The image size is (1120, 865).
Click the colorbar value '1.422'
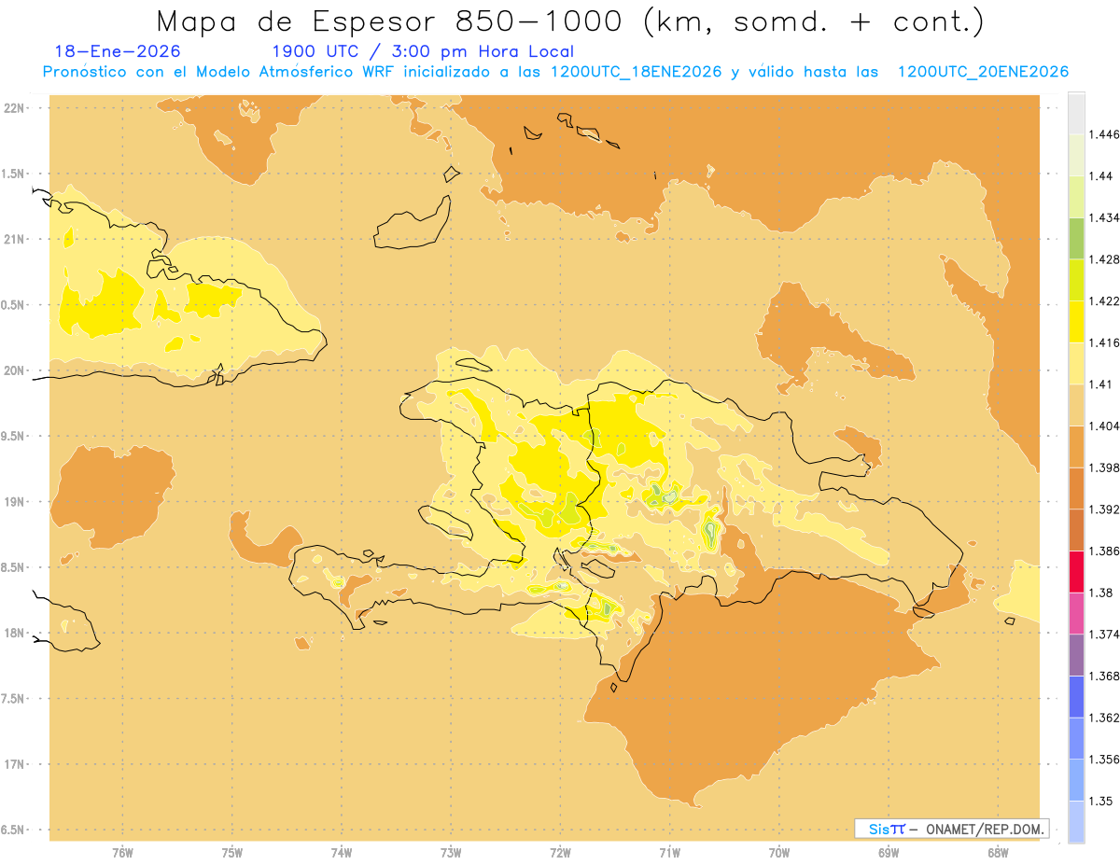pyautogui.click(x=1104, y=300)
